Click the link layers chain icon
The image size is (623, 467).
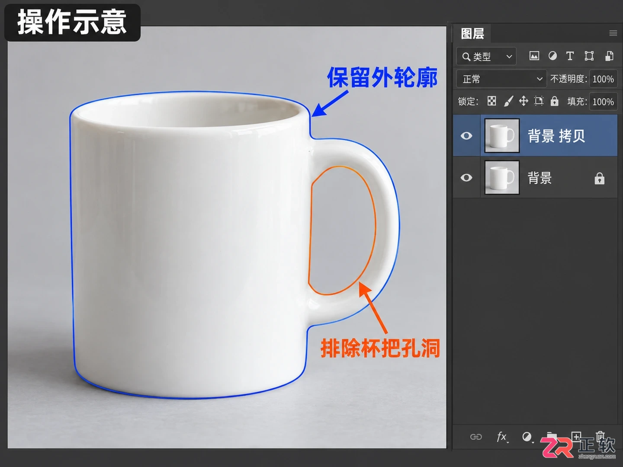476,437
